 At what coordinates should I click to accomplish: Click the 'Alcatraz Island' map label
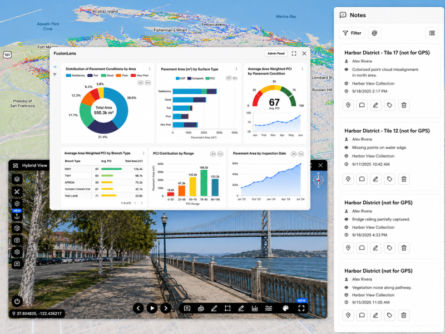tap(105, 11)
